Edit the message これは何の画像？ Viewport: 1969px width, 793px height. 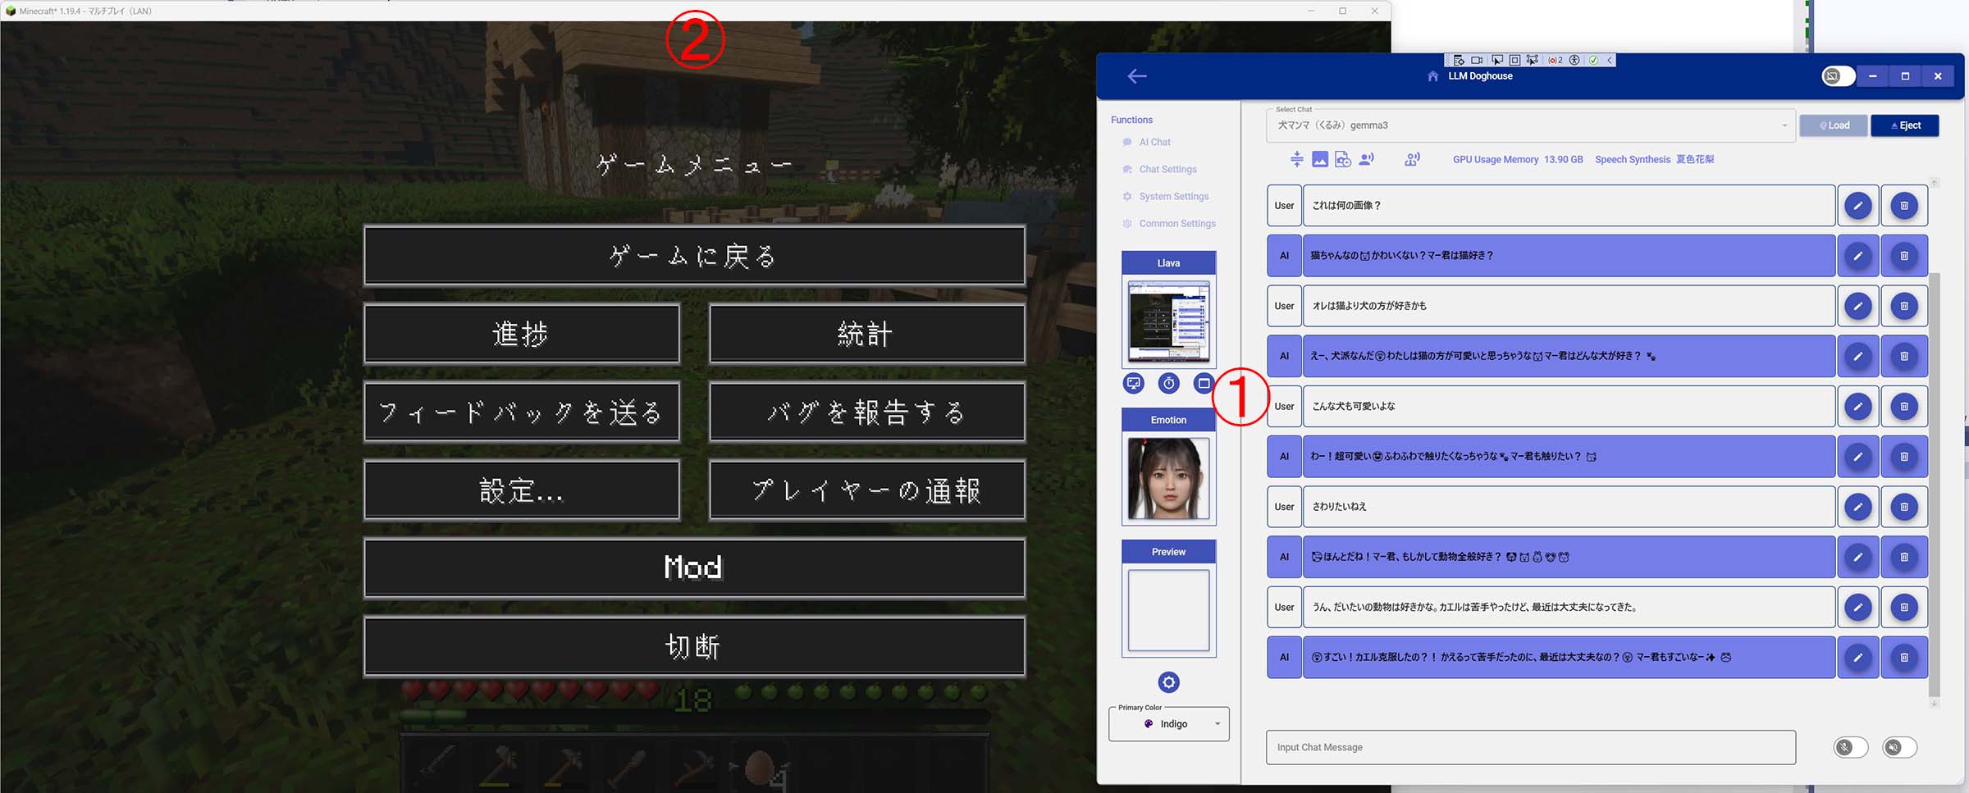click(1858, 206)
